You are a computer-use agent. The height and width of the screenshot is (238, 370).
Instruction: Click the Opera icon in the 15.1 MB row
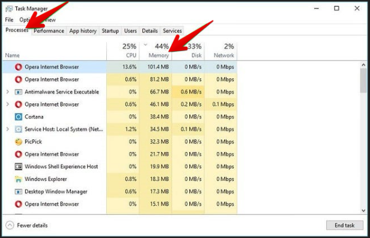[x=19, y=204]
